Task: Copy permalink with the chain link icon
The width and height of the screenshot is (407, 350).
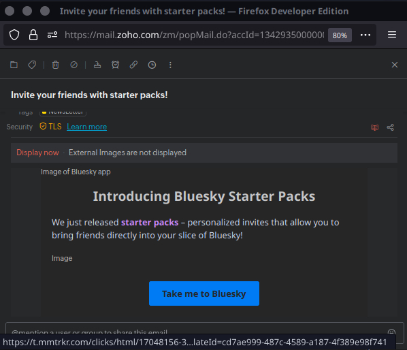Action: 133,65
